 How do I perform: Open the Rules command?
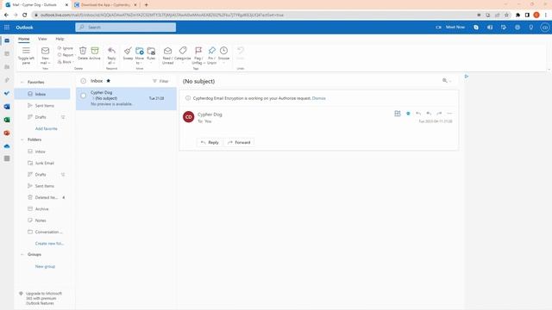[x=151, y=53]
